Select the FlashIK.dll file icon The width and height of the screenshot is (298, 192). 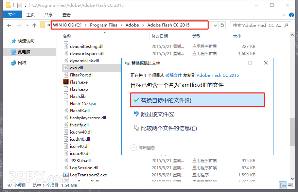coord(66,110)
